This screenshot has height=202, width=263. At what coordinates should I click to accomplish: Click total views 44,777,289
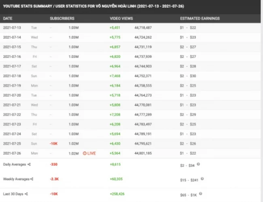pyautogui.click(x=143, y=115)
